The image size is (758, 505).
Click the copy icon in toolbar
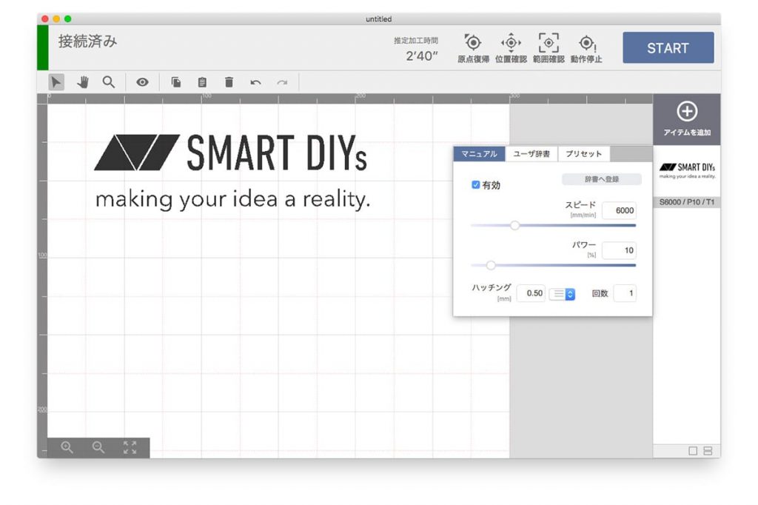[x=176, y=82]
